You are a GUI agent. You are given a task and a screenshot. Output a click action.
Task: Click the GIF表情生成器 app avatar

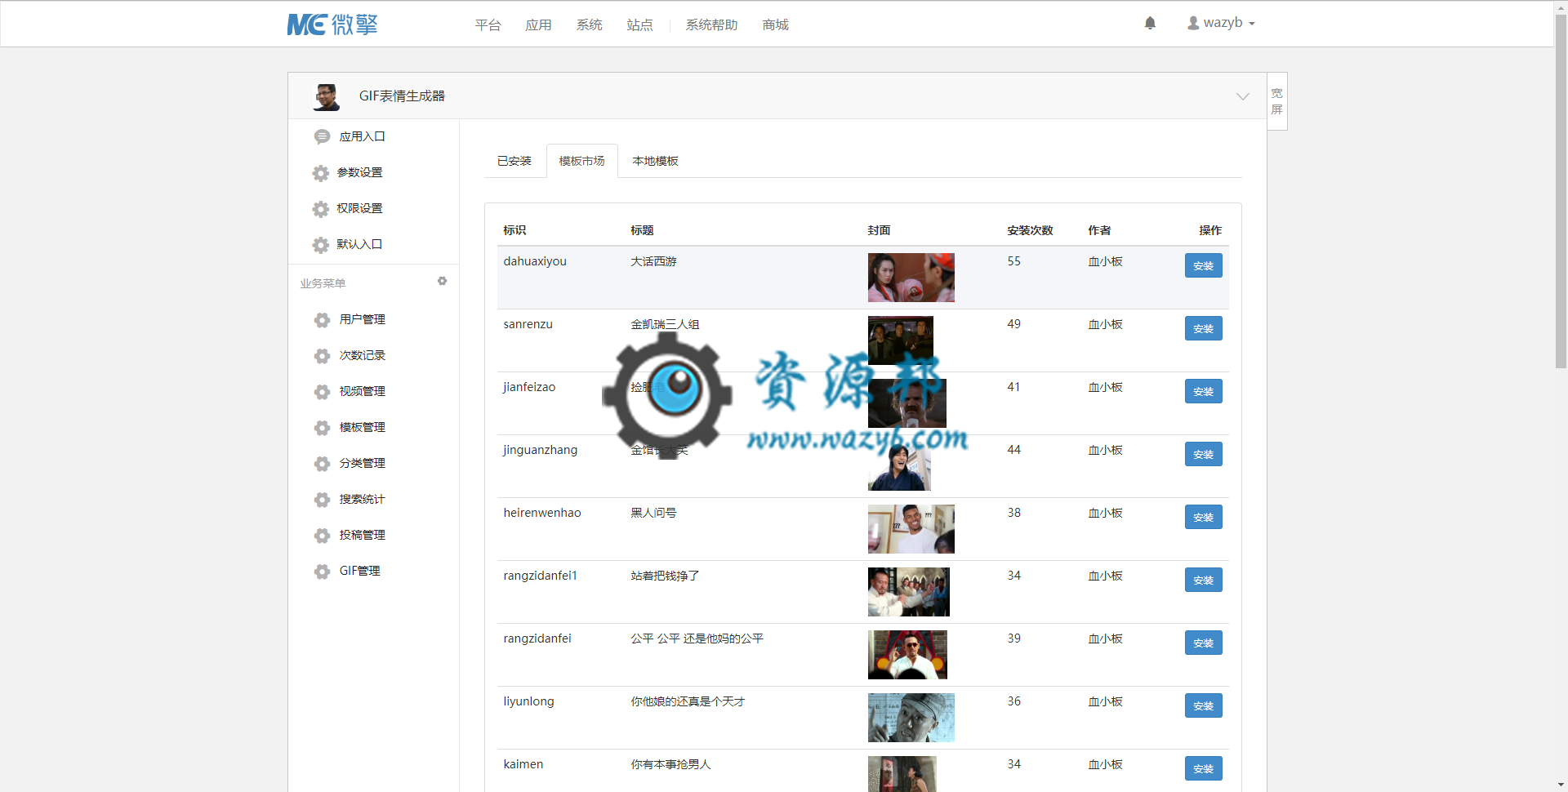click(327, 96)
